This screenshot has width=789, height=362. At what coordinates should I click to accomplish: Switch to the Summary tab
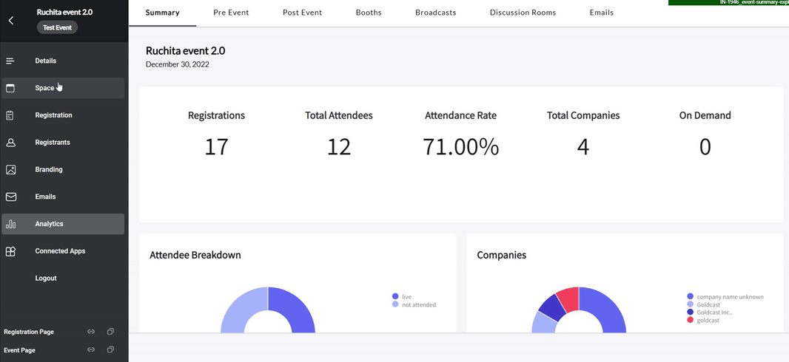pyautogui.click(x=163, y=13)
